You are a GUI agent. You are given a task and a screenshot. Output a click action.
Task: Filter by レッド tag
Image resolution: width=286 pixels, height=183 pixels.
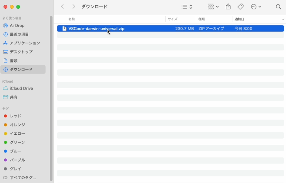[x=23, y=116]
